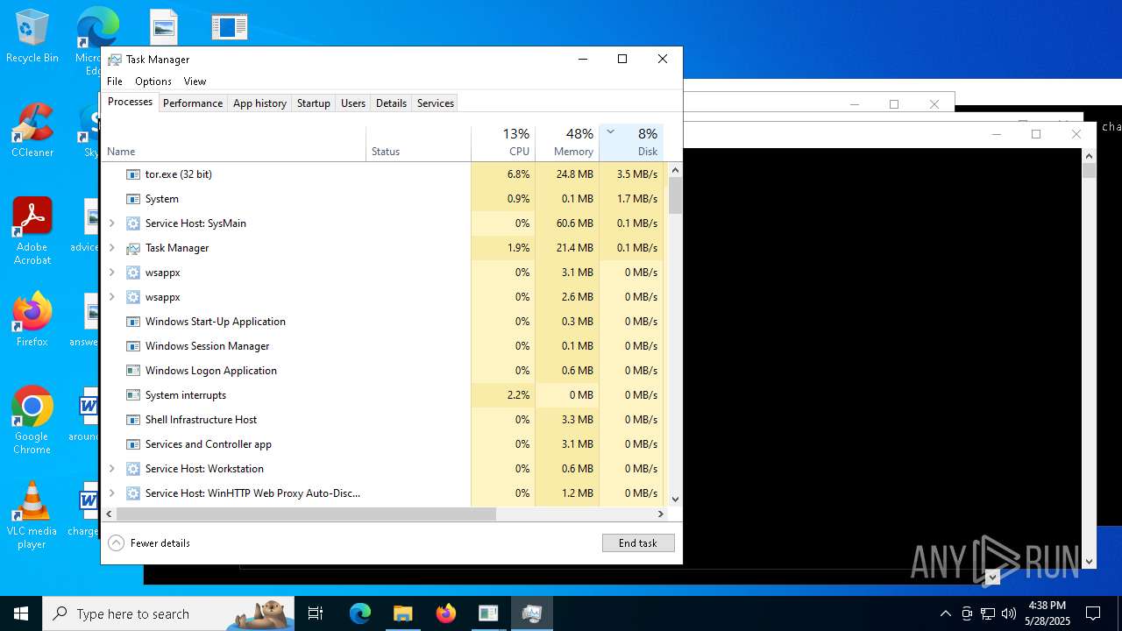1122x631 pixels.
Task: Select the 24.8 MB memory cell of tor.exe
Action: pos(567,174)
